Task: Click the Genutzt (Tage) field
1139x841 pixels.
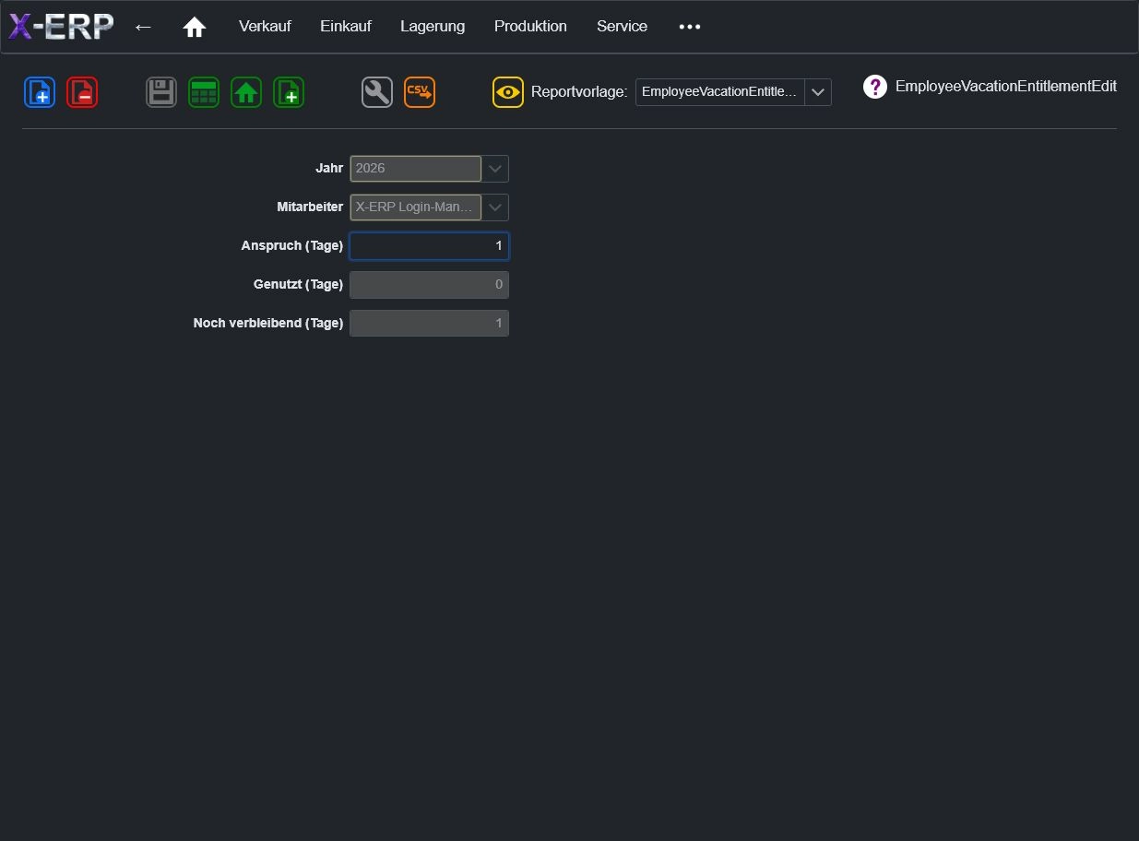Action: pos(429,285)
